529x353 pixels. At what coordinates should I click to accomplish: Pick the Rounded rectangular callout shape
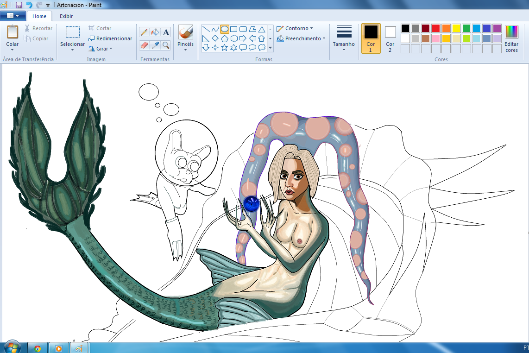pos(243,48)
